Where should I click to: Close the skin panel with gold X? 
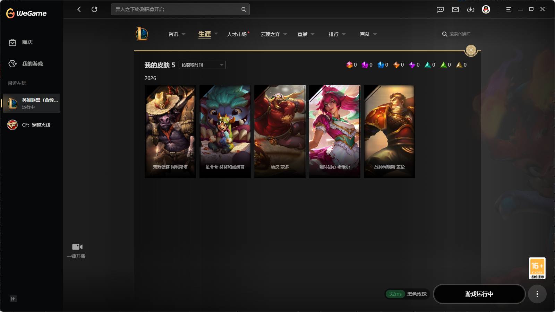471,50
